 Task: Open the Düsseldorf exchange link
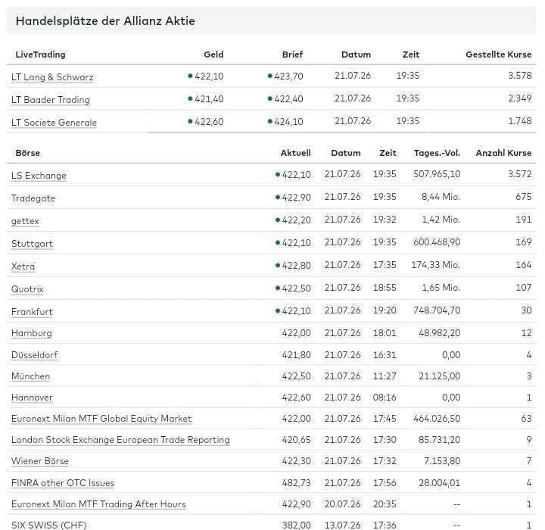(x=34, y=355)
